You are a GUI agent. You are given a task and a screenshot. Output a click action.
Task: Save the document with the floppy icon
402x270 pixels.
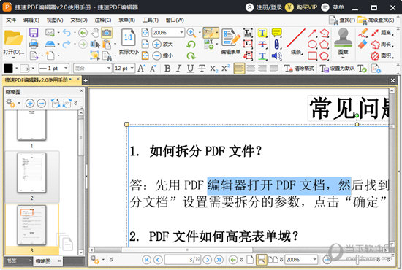[34, 33]
